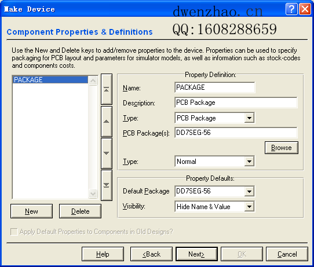The image size is (314, 267).
Task: Click the Delete property button
Action: point(80,211)
